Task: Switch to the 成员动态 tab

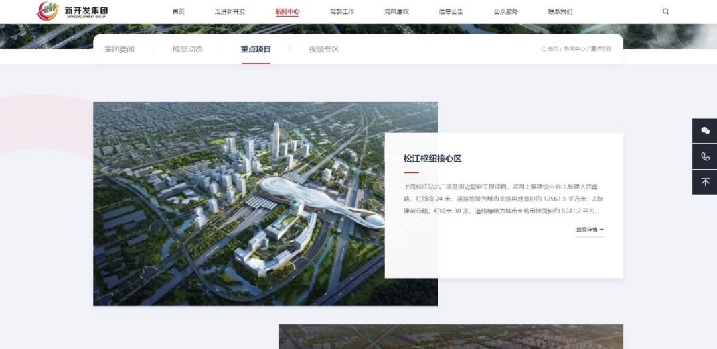Action: coord(187,50)
